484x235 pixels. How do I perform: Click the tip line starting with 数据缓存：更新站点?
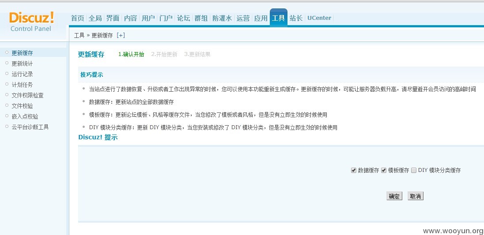132,102
